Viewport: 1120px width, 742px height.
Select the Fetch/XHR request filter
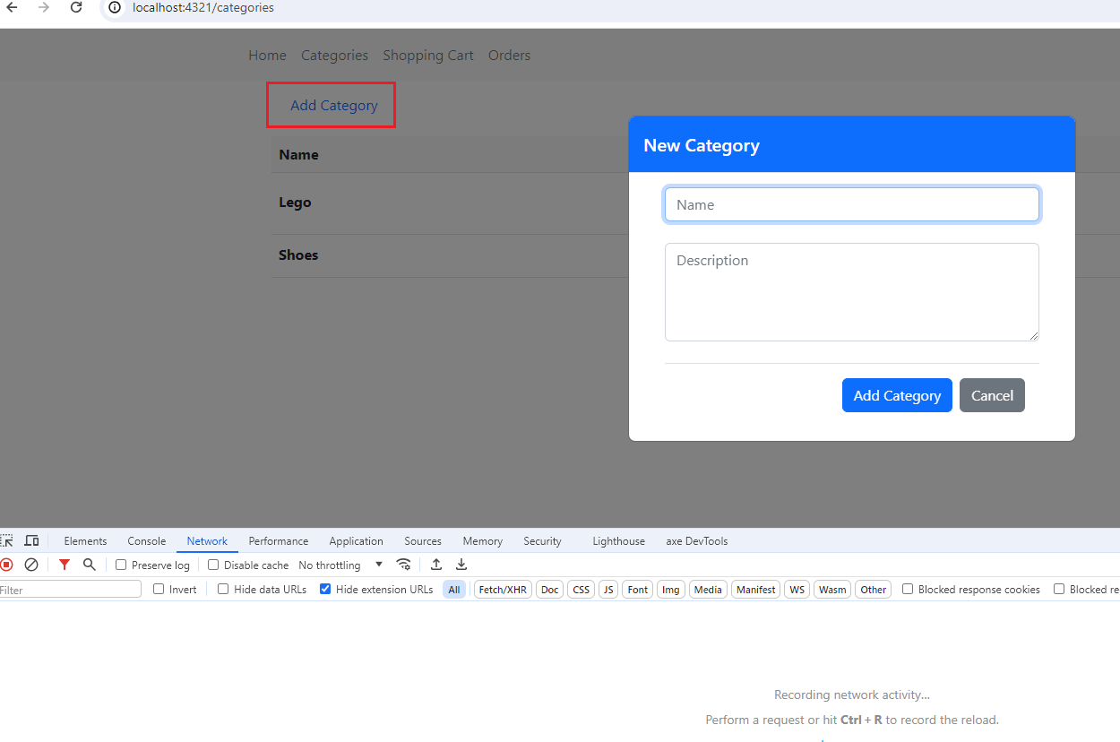504,589
